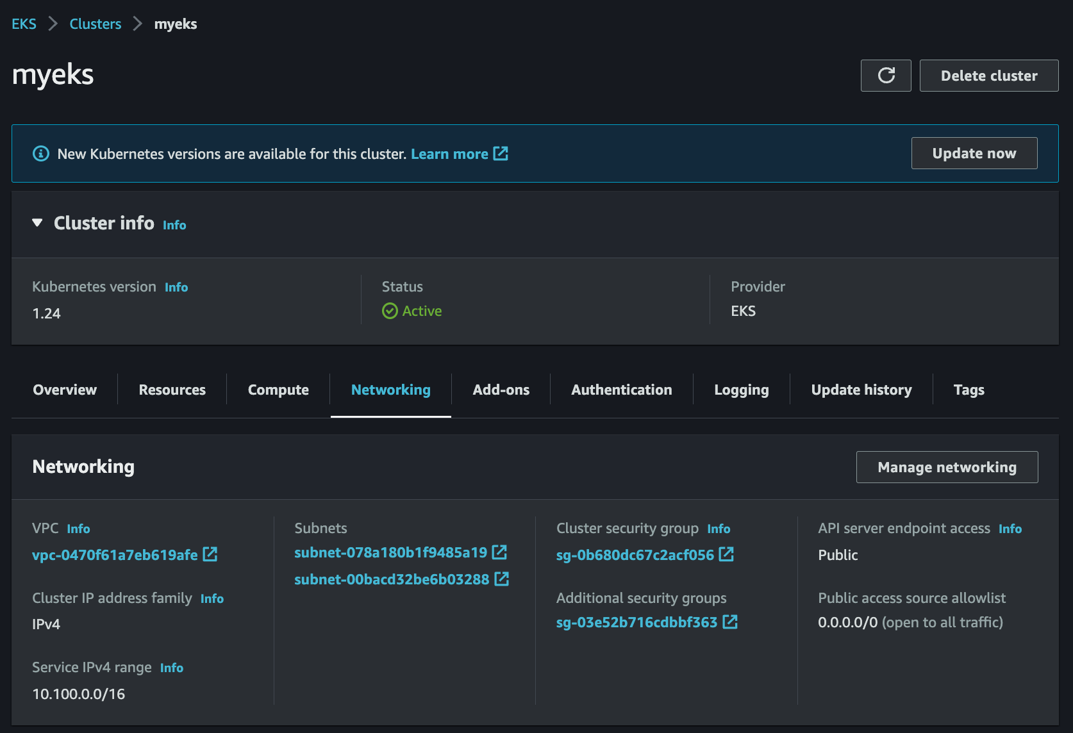
Task: Click external icon beside subnet-00bacd32be6b03288
Action: pos(501,579)
